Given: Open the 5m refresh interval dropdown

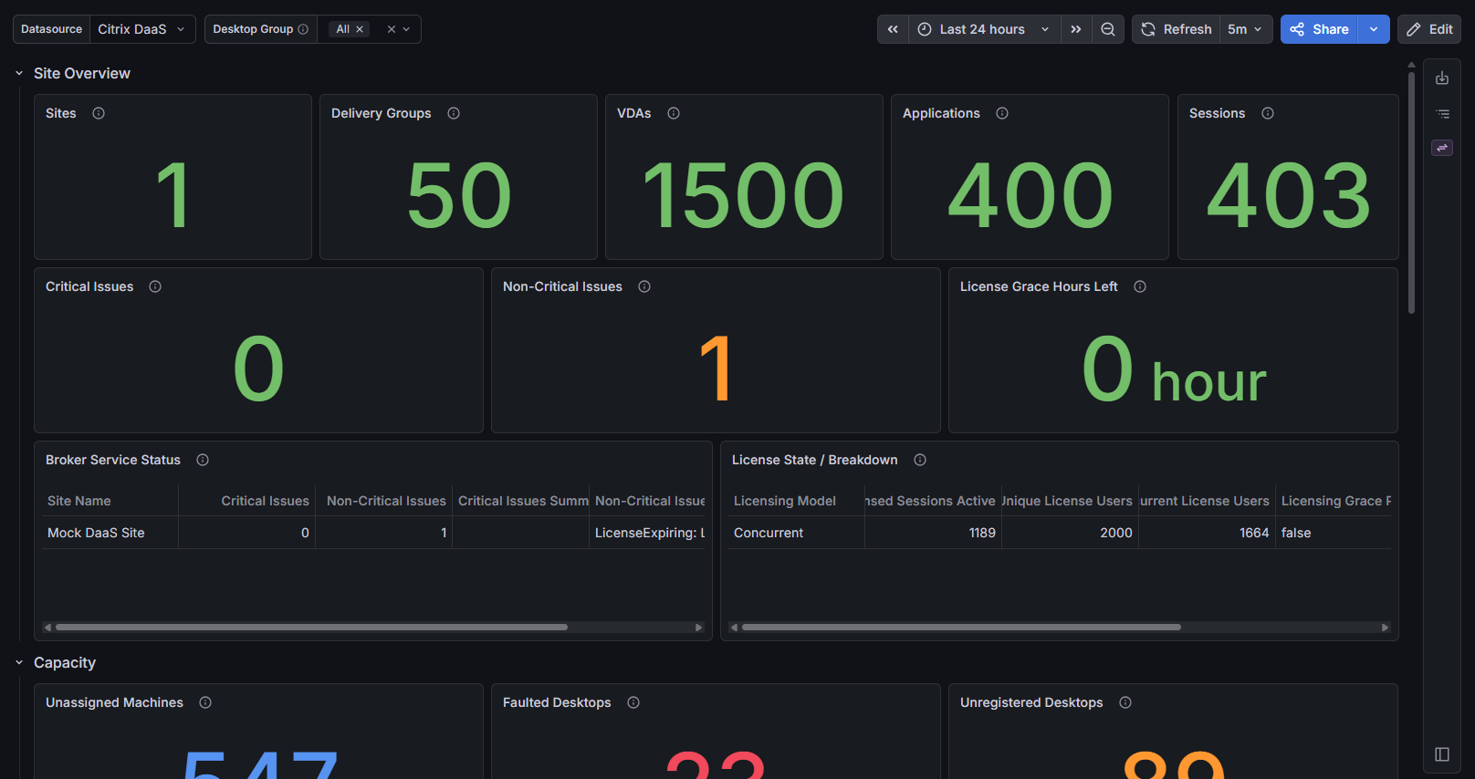Looking at the screenshot, I should click(x=1245, y=29).
